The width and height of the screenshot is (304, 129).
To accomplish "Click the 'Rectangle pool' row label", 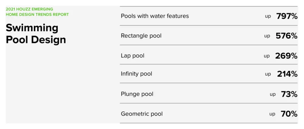I will pos(141,36).
